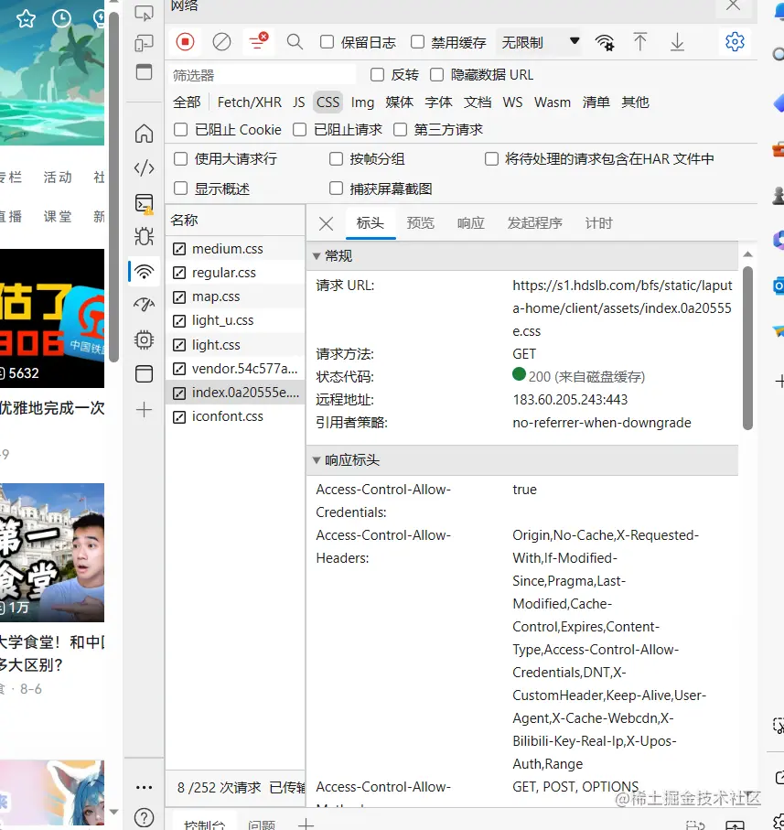This screenshot has height=830, width=784.
Task: Select the iconfont.css request
Action: [x=235, y=416]
